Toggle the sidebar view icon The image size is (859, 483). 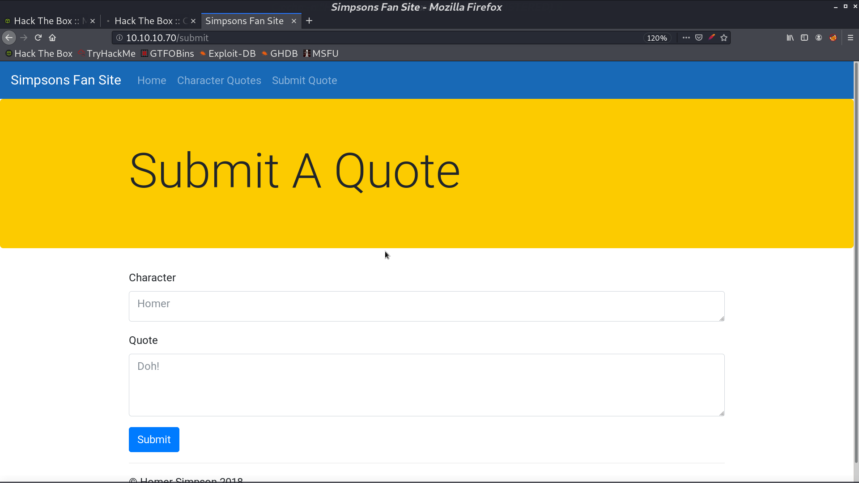[804, 38]
